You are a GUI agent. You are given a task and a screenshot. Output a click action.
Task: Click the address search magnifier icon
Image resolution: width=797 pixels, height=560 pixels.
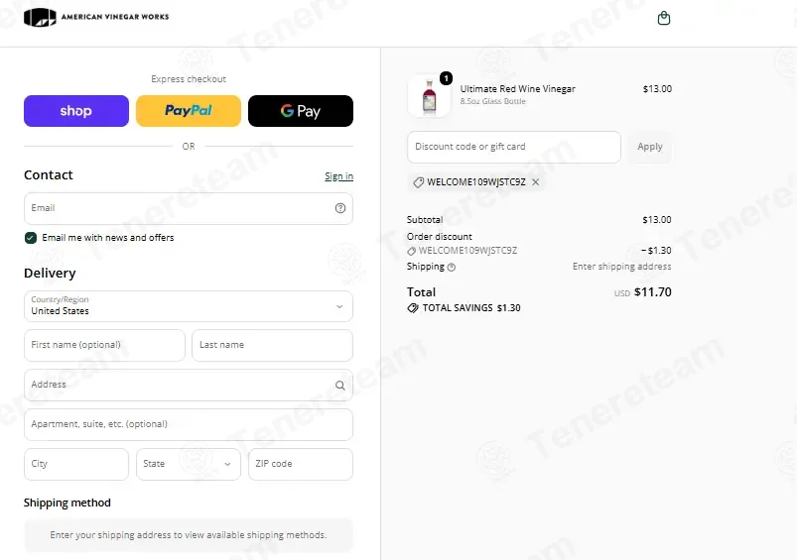[x=340, y=386]
